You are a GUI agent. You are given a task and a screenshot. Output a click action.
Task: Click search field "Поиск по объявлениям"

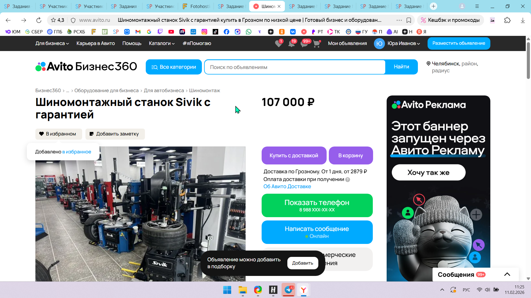[295, 67]
